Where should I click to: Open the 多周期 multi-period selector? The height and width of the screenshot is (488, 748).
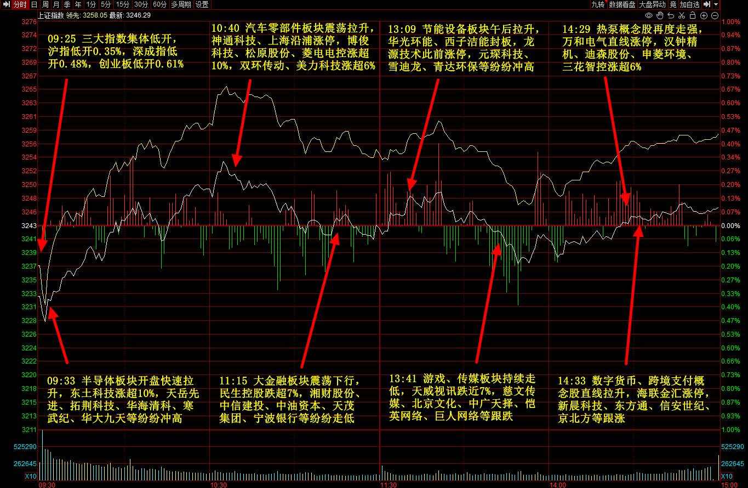[181, 4]
